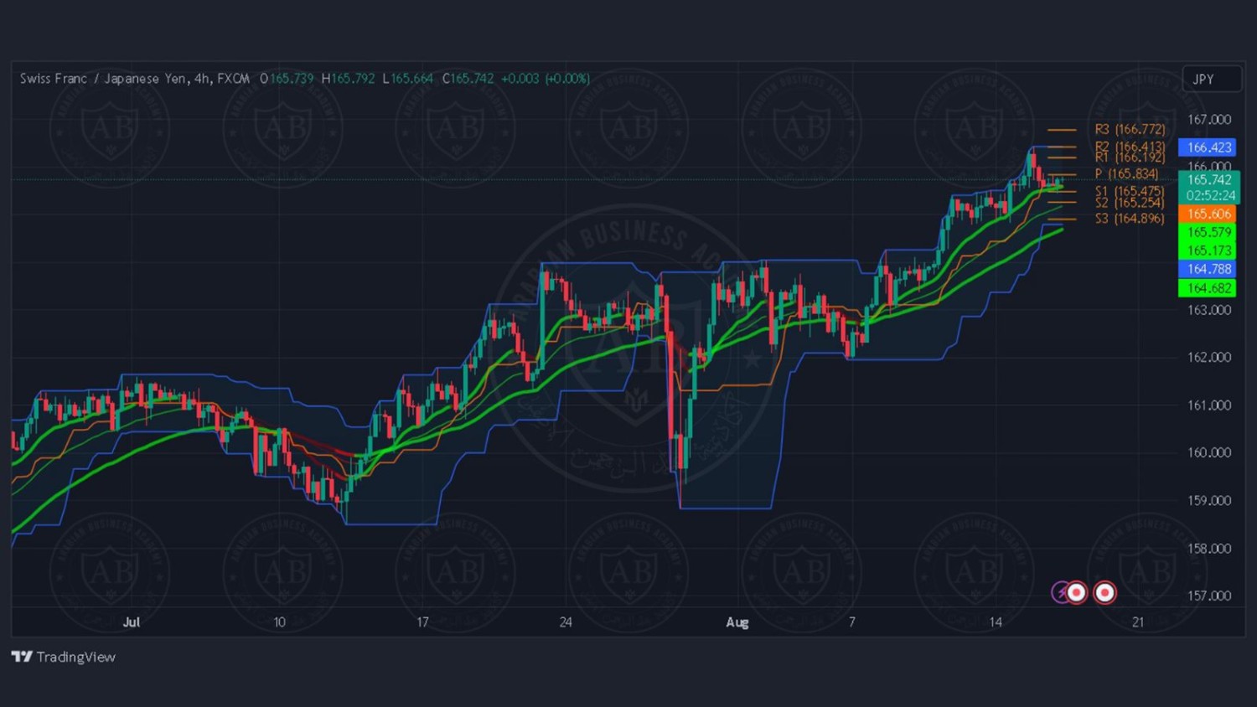Click the teal current price label with countdown 02:52:24
This screenshot has width=1257, height=707.
1209,188
